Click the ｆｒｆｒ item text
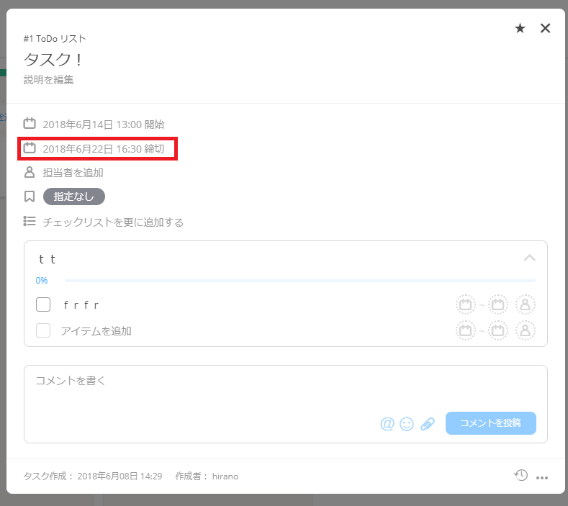The image size is (568, 506). pos(81,305)
